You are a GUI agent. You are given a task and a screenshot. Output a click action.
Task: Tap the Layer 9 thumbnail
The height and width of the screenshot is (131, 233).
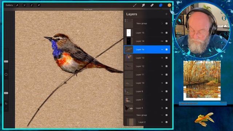point(129,108)
